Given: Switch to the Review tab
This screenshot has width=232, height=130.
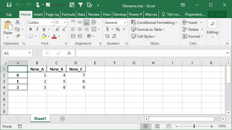Looking at the screenshot, I should click(94, 14).
